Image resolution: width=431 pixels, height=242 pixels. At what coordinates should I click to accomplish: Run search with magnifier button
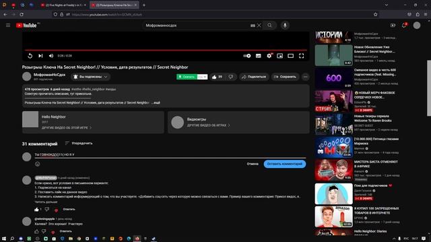pyautogui.click(x=269, y=26)
